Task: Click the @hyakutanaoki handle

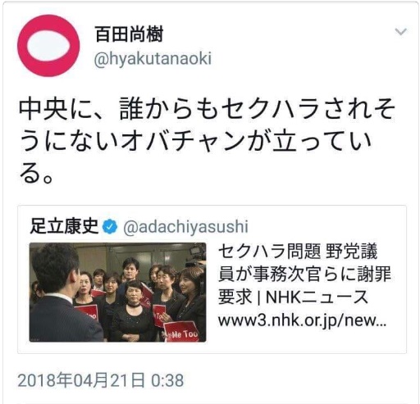Action: [153, 59]
